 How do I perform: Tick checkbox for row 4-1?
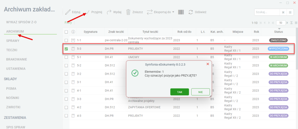click(66, 91)
